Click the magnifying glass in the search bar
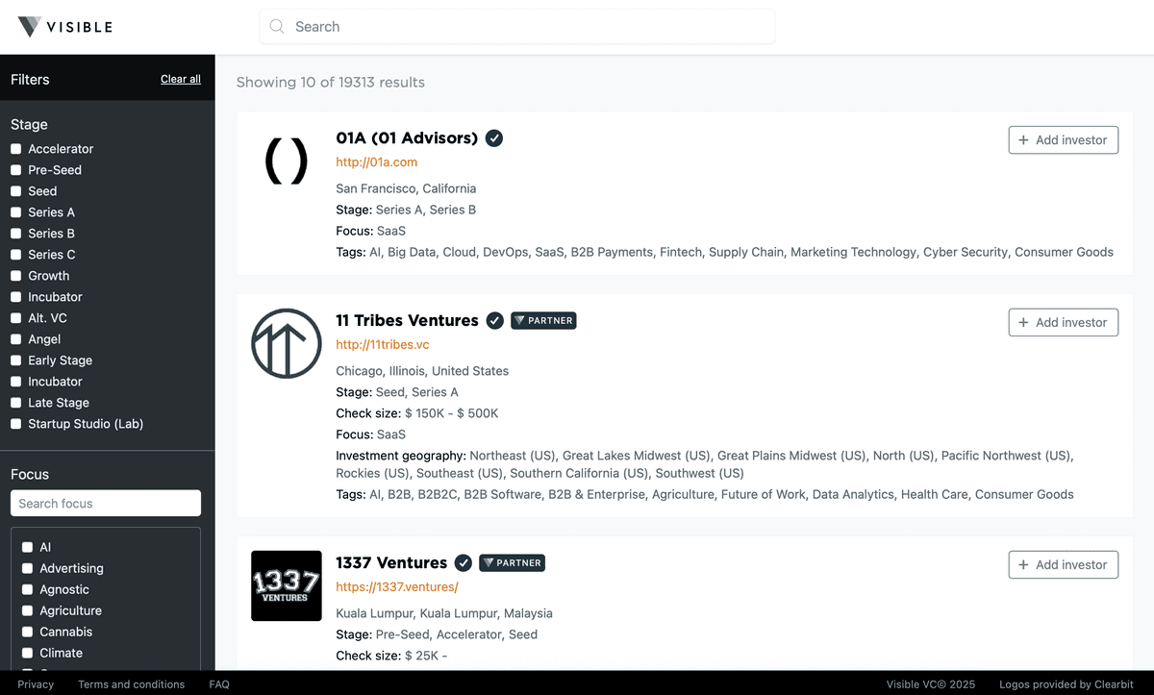1154x695 pixels. [276, 26]
